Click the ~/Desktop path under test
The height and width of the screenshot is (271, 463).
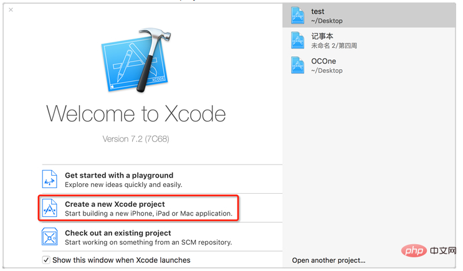pyautogui.click(x=327, y=21)
